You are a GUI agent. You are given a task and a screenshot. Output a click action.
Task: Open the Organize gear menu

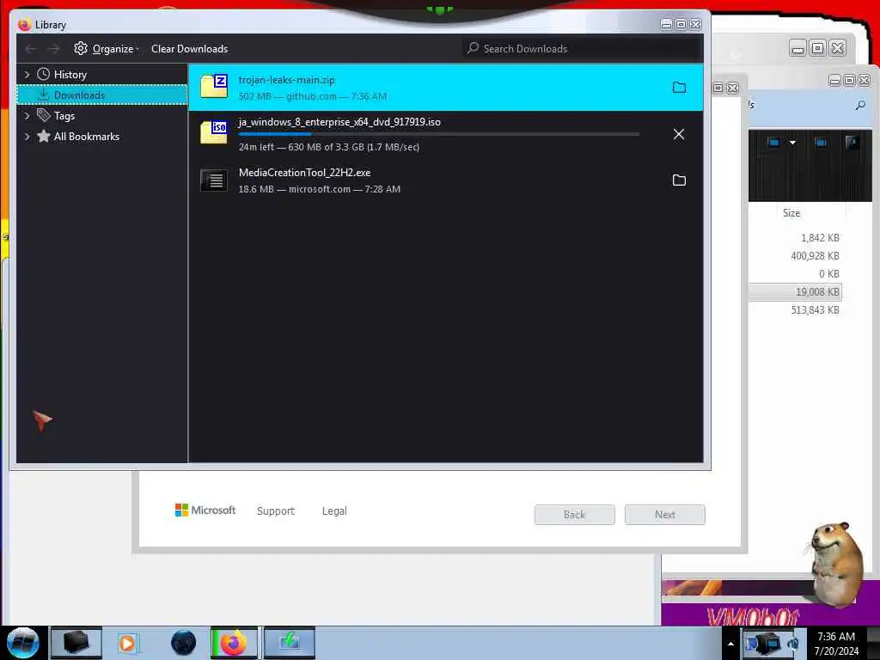coord(106,49)
